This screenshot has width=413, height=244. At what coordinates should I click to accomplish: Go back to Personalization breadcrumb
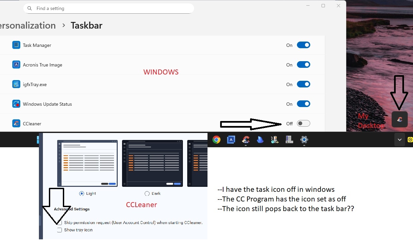(28, 26)
